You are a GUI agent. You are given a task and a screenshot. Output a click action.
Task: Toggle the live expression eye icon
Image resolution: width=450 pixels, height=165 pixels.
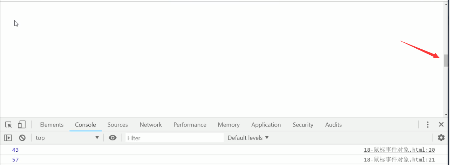tap(112, 138)
